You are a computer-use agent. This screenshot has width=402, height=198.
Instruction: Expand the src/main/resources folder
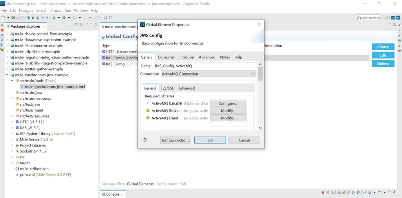coord(12,99)
